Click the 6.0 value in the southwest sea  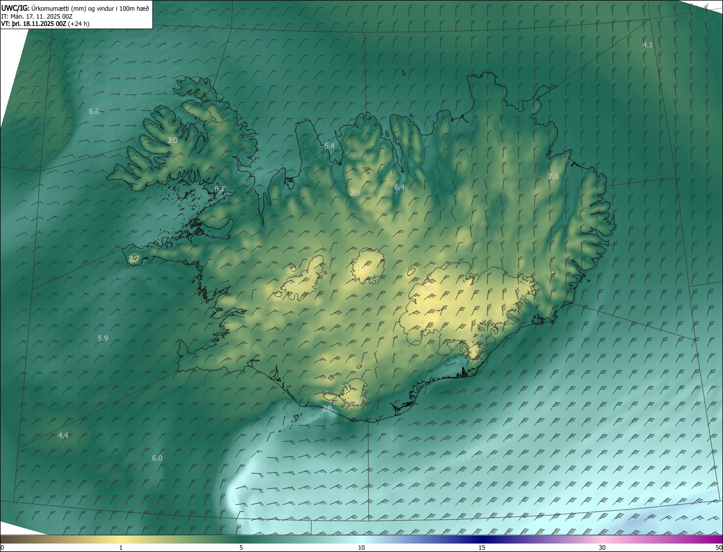pos(157,458)
